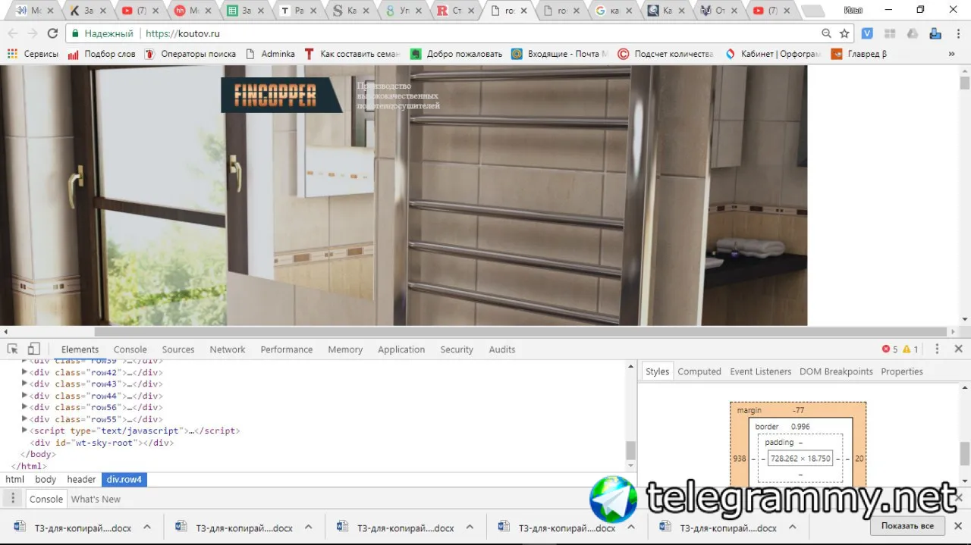This screenshot has height=545, width=971.
Task: Open the first ТЗ-для-копирай docx download menu arrow
Action: tap(147, 527)
